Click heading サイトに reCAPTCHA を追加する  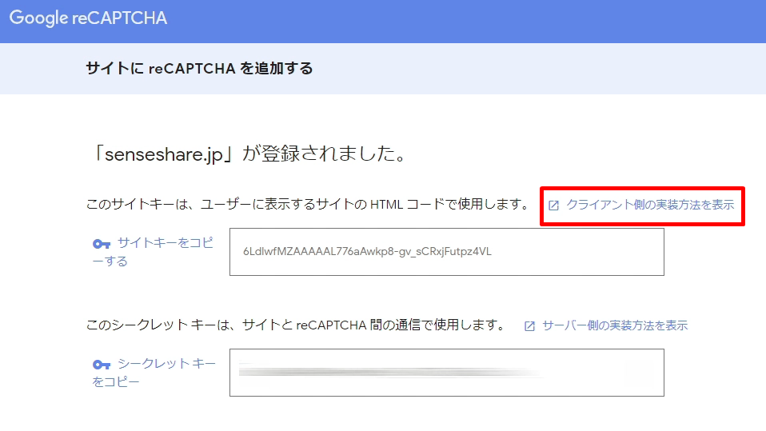pyautogui.click(x=199, y=69)
